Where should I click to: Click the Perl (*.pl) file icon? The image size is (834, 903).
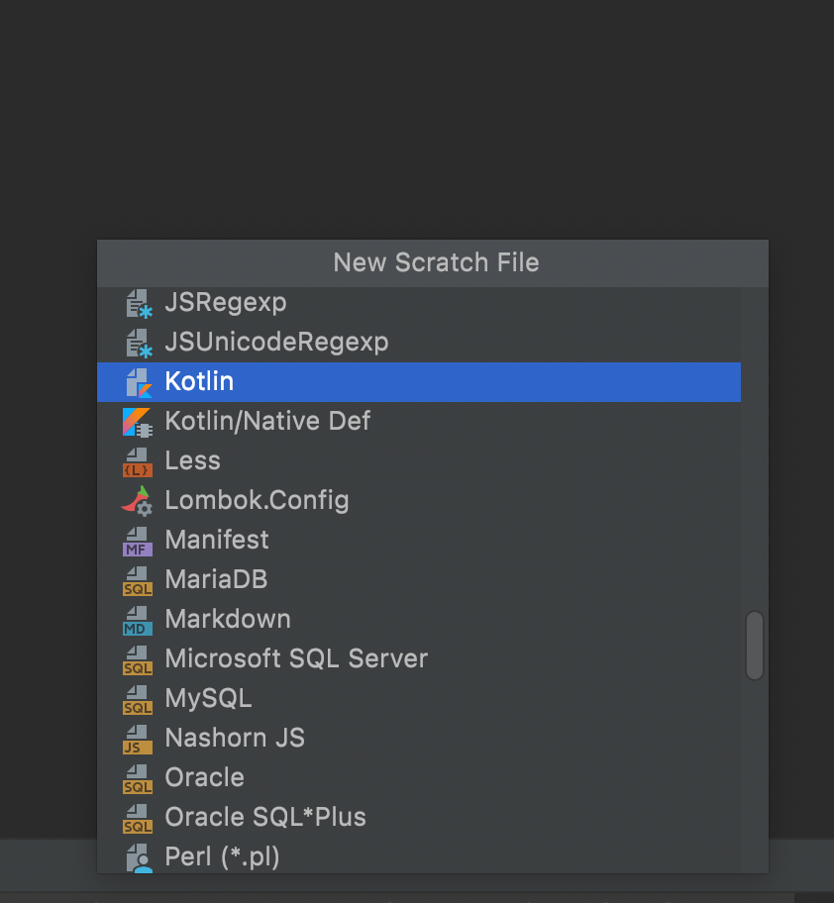coord(139,858)
